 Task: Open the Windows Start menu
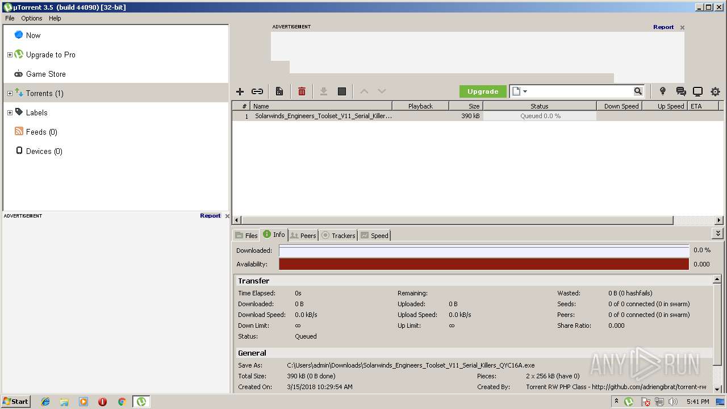[16, 401]
